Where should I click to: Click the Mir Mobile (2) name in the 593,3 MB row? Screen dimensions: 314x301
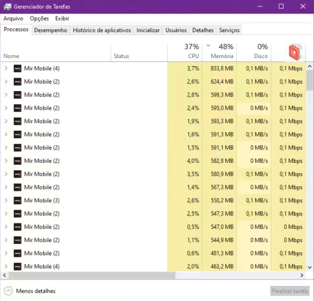point(42,121)
